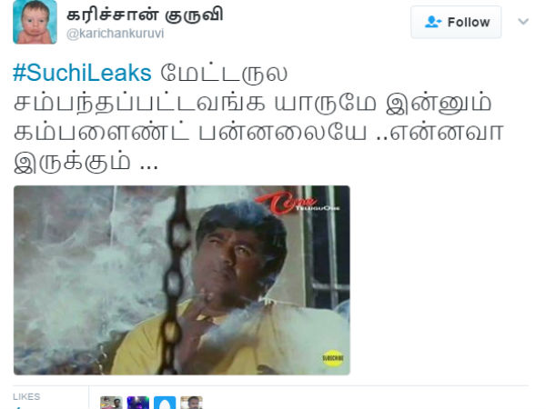Click the yellow Subscribe badge in image

click(333, 358)
